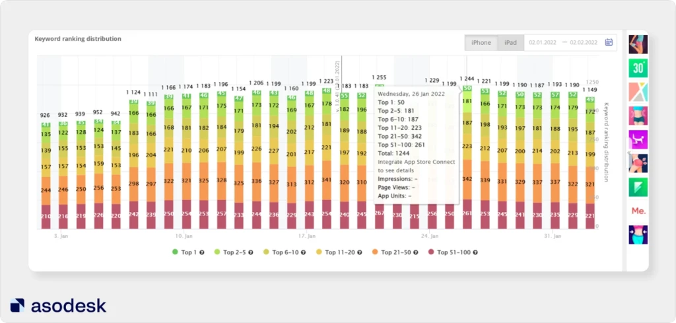Click the bar total labeled 1 124
The image size is (676, 323).
click(133, 92)
